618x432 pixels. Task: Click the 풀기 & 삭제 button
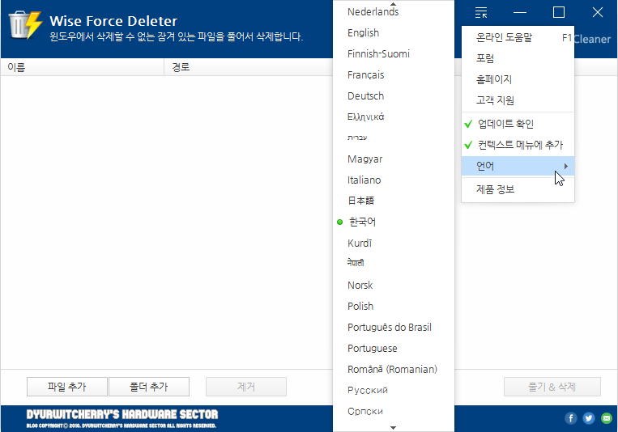(552, 387)
